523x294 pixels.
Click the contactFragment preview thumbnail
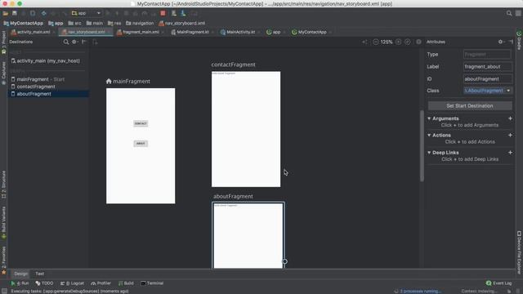(x=246, y=129)
